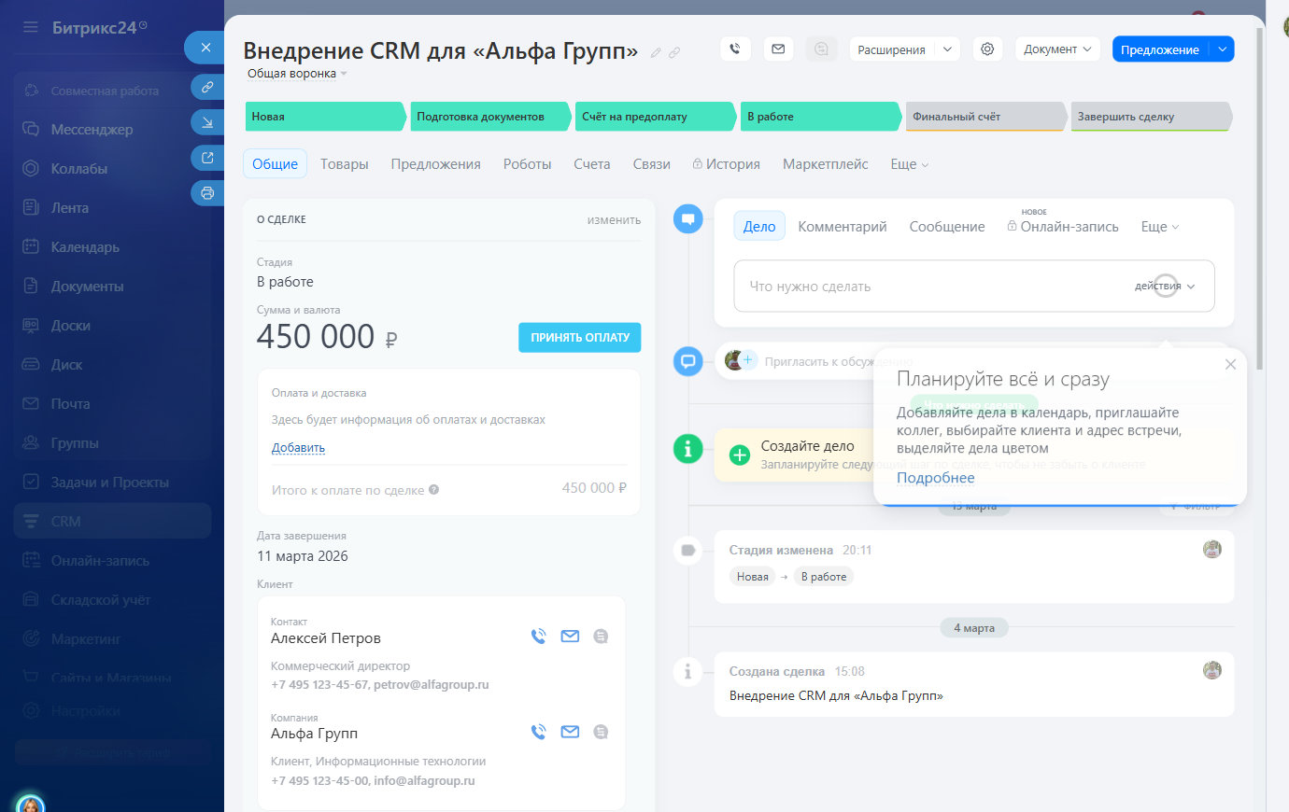1289x812 pixels.
Task: Collapse the slider with the arrow side button
Action: 207,122
